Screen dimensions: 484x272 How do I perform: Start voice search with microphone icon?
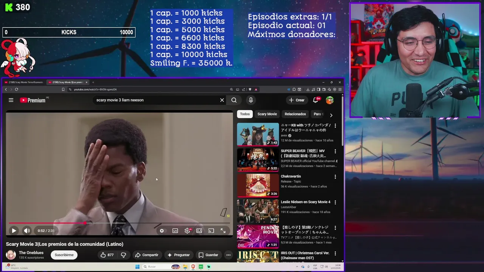point(251,100)
